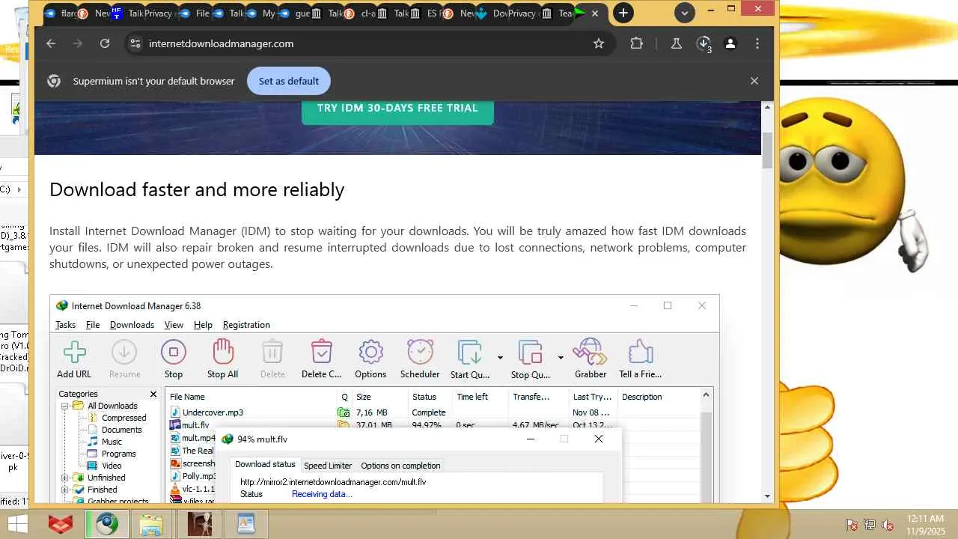Switch to the Download status tab
The image size is (958, 539).
tap(265, 465)
